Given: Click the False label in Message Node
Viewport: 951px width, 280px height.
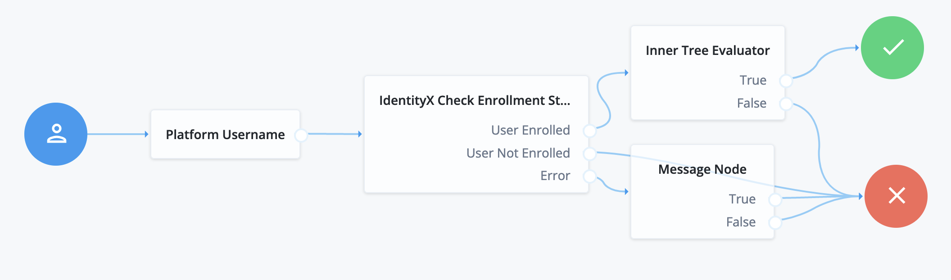Looking at the screenshot, I should pos(741,222).
